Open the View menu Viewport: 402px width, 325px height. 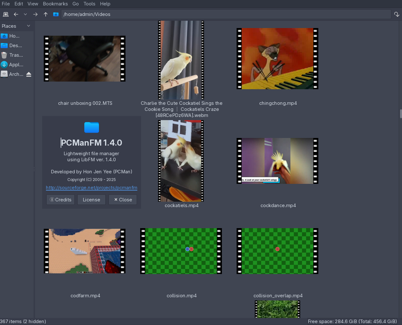[x=33, y=4]
